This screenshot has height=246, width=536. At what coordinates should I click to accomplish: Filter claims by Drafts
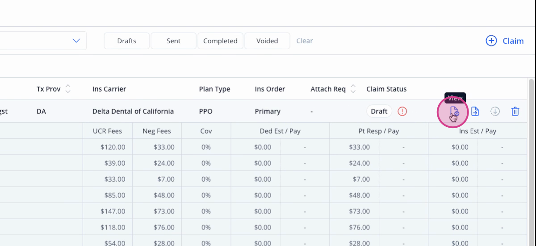[x=127, y=41]
